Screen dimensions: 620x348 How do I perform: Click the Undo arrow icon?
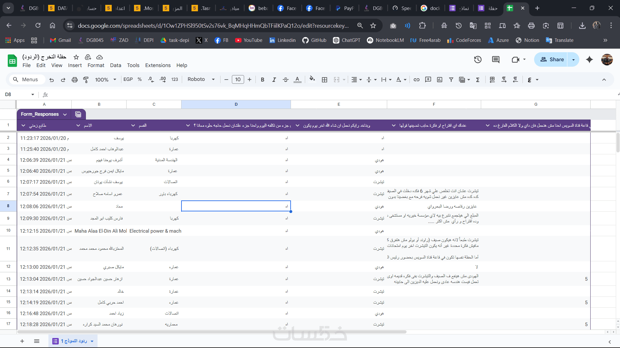click(52, 80)
